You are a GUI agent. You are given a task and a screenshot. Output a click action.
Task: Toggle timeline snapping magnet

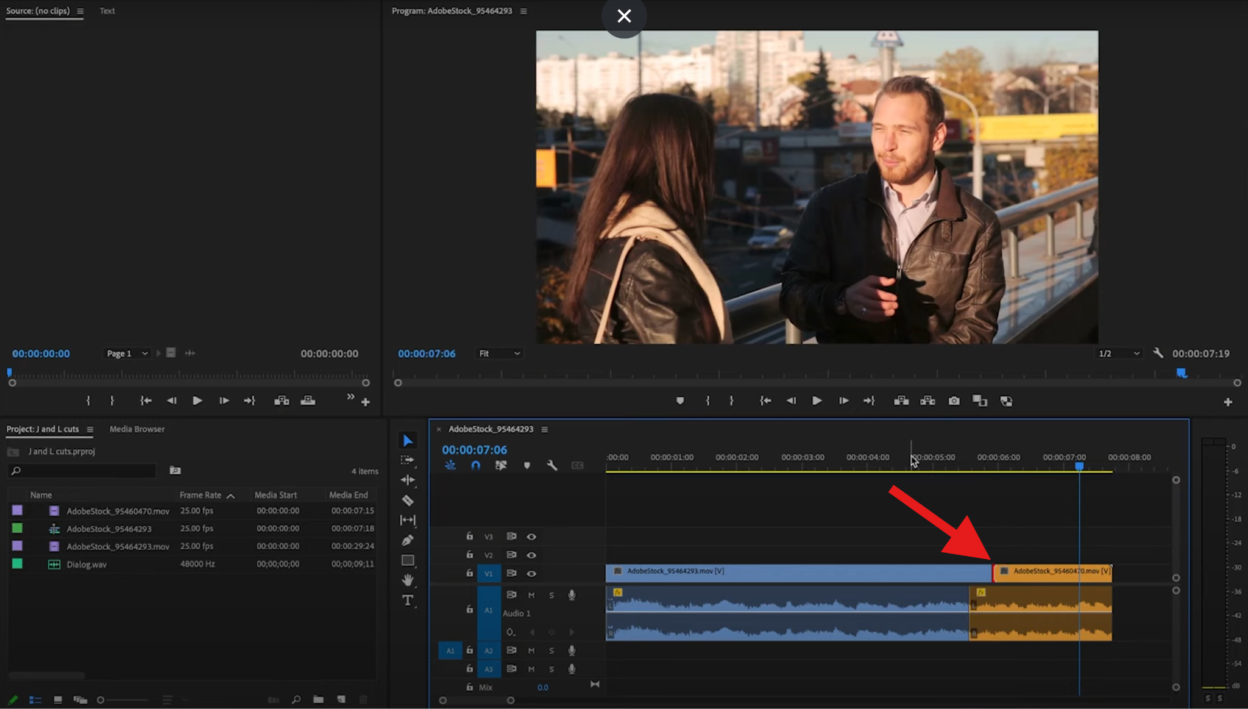475,465
